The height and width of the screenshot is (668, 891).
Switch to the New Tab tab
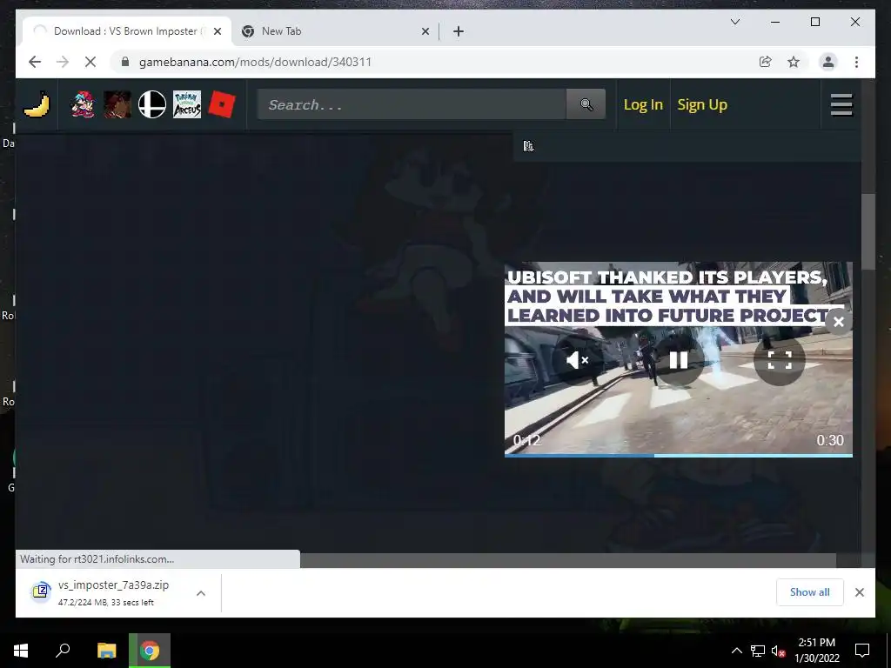click(x=335, y=31)
